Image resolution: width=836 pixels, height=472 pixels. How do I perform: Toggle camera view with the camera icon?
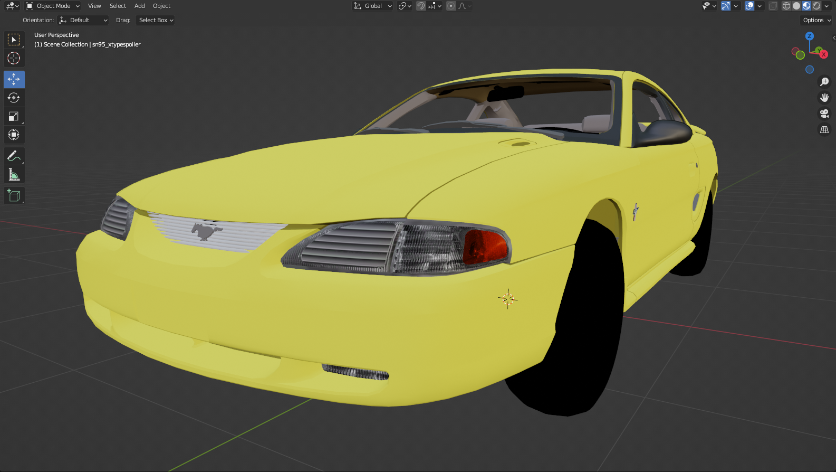824,114
